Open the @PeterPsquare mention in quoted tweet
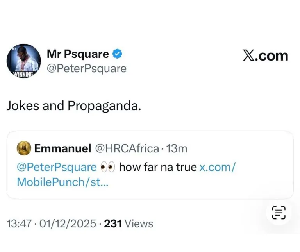 pyautogui.click(x=57, y=167)
